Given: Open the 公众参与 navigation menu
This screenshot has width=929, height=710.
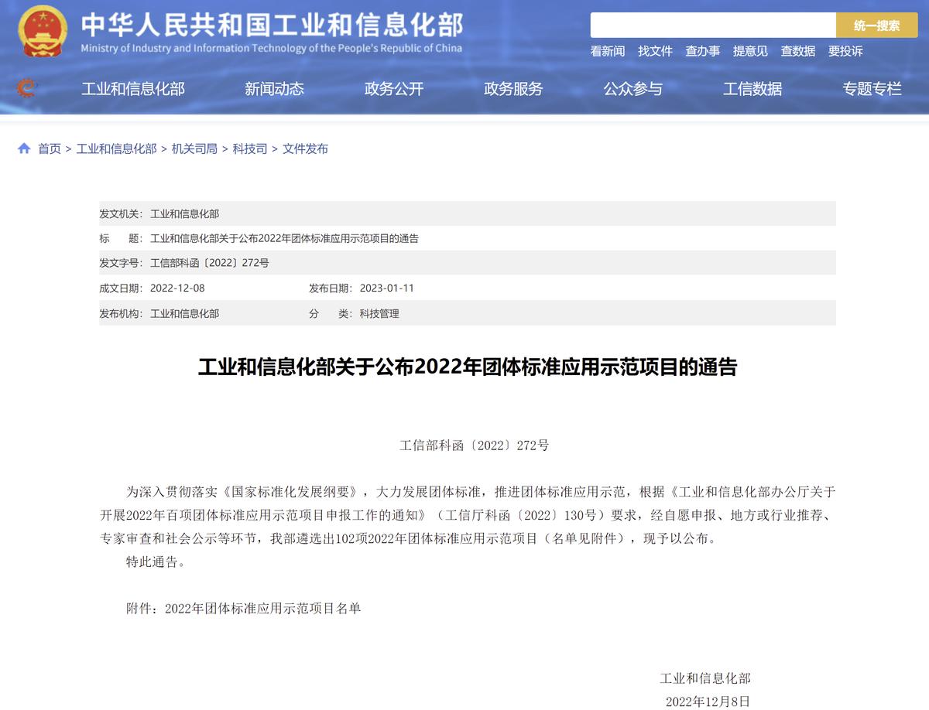Looking at the screenshot, I should [x=633, y=89].
